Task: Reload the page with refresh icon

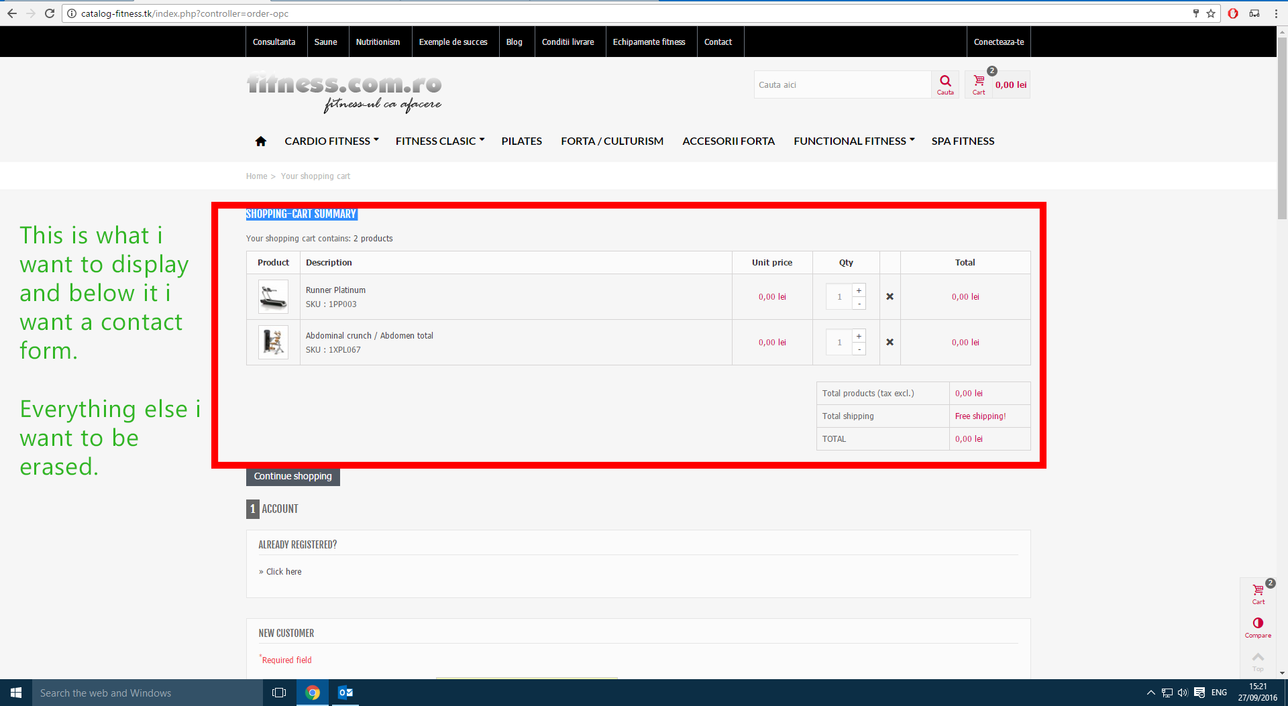Action: (x=50, y=13)
